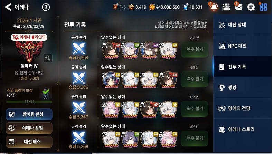Add gold via the coin currency icon
The width and height of the screenshot is (272, 154).
(x=152, y=7)
